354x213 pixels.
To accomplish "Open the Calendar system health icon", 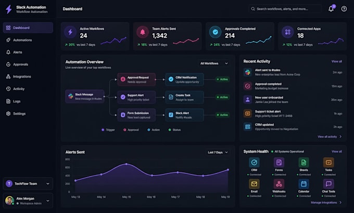I will pos(304,184).
